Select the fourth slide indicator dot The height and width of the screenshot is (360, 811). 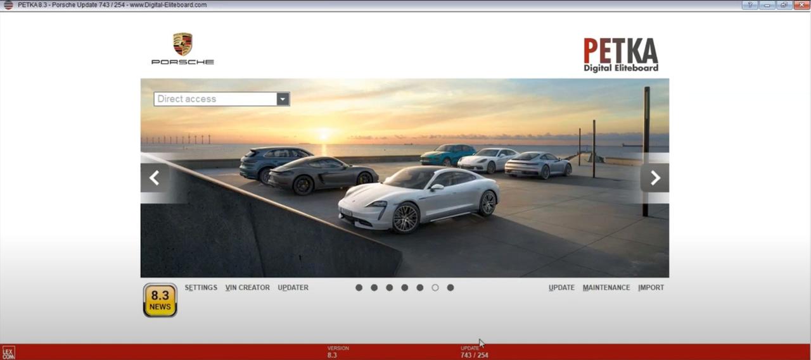tap(404, 287)
